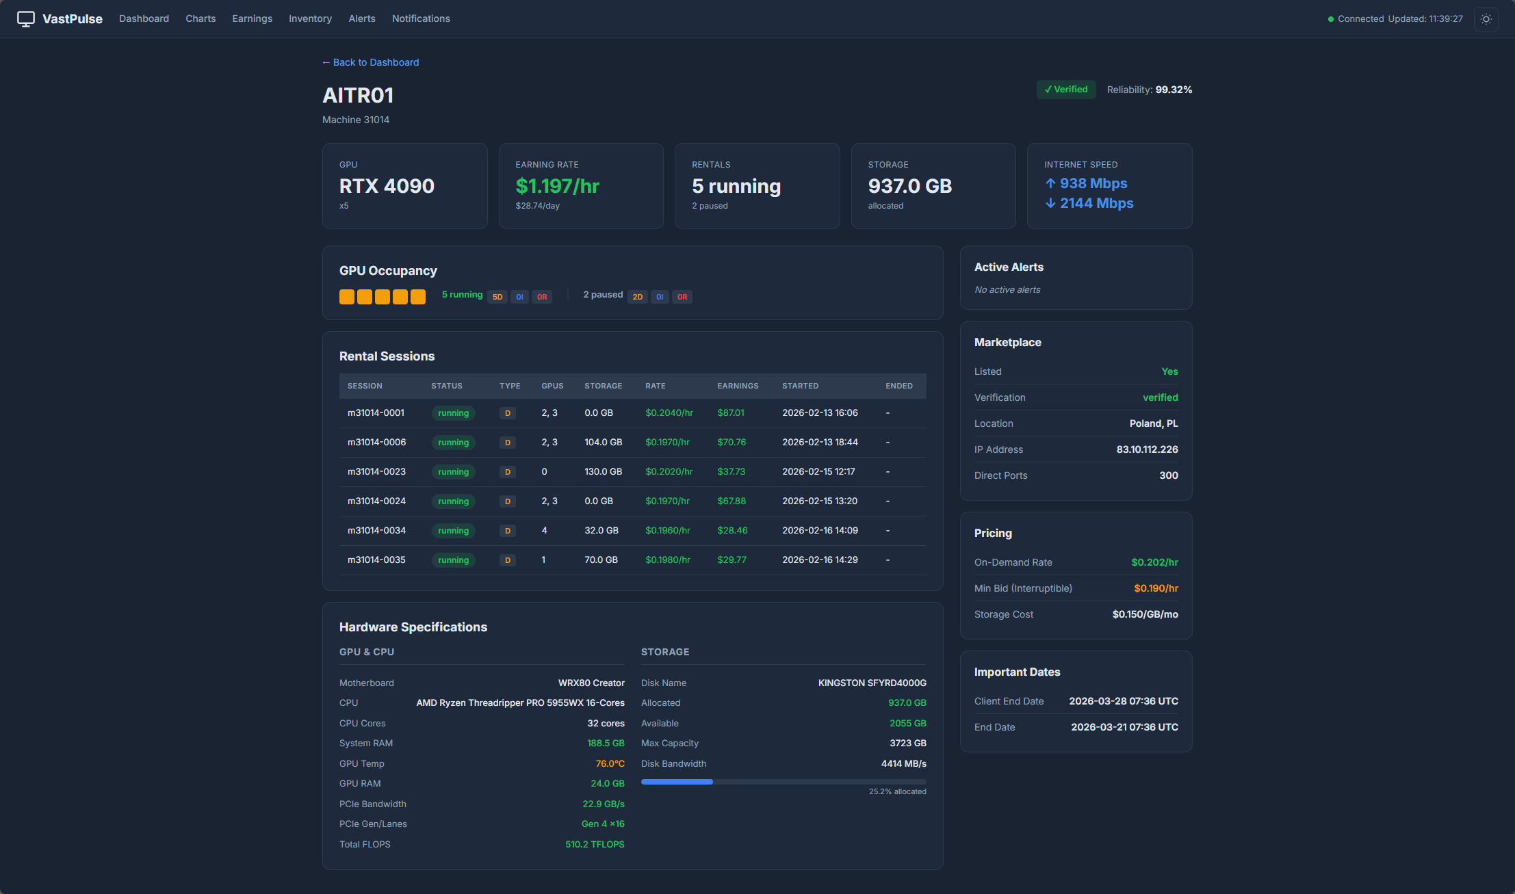The height and width of the screenshot is (894, 1515).
Task: Click the last orange GPU occupancy square
Action: pyautogui.click(x=418, y=297)
